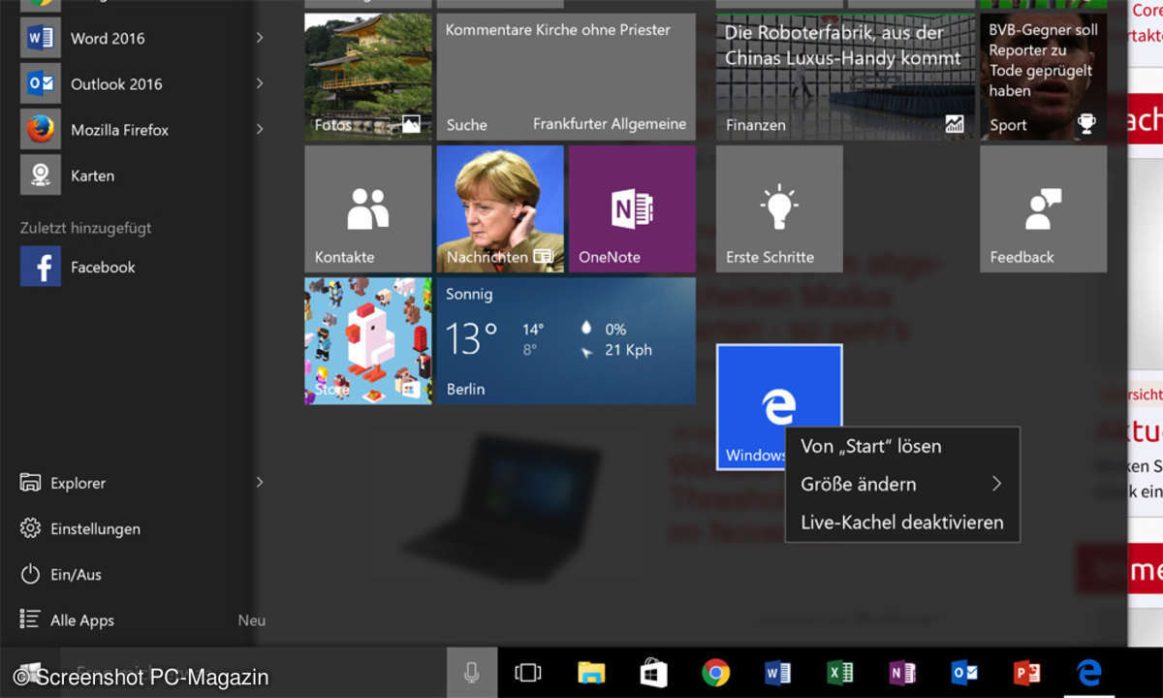Expand the Outlook 2016 jump list arrow
The width and height of the screenshot is (1163, 698).
coord(260,83)
